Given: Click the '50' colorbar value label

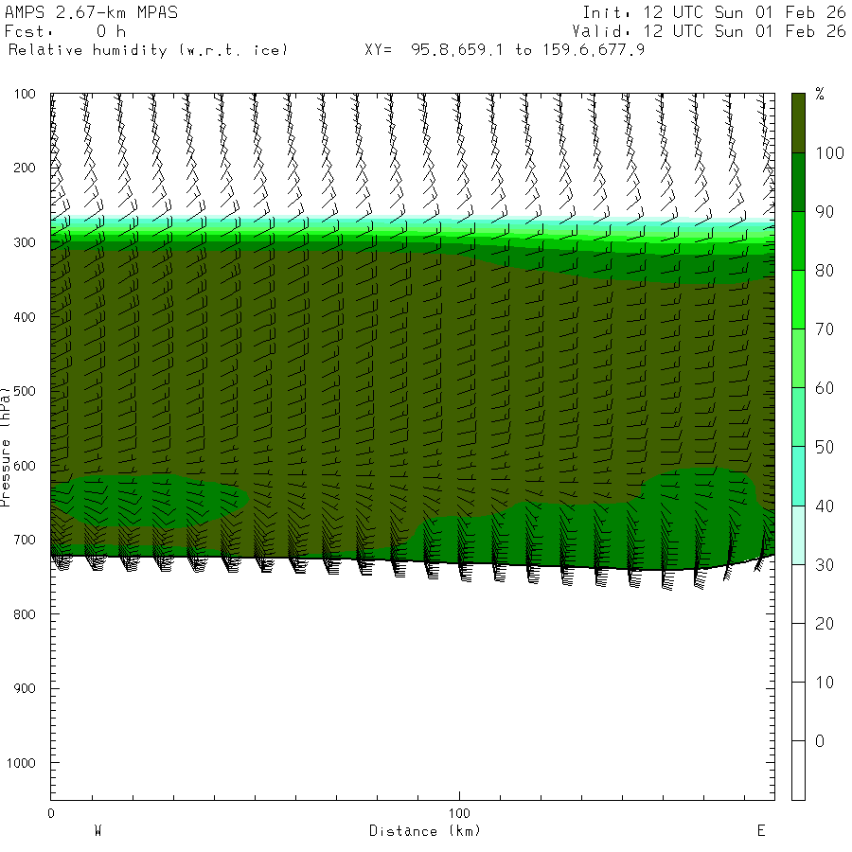Looking at the screenshot, I should [825, 447].
